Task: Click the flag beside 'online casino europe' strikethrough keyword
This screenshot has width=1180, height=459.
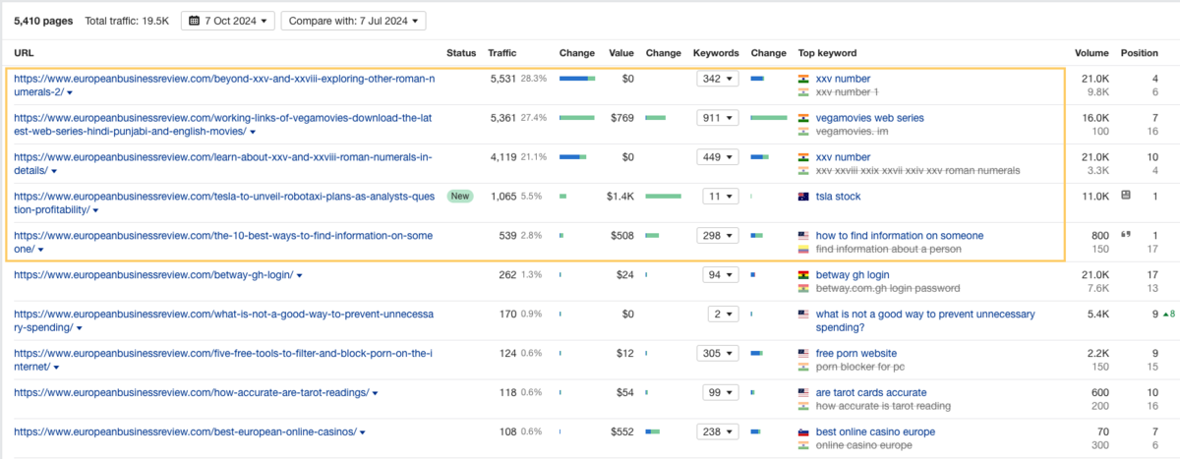Action: pos(803,445)
